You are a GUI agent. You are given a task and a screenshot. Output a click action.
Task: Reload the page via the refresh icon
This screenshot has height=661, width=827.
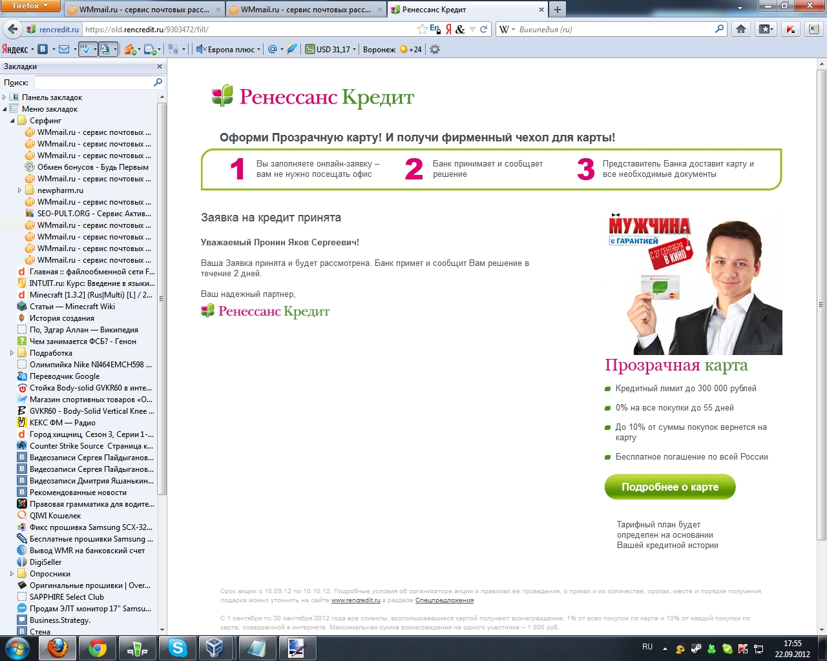(483, 29)
